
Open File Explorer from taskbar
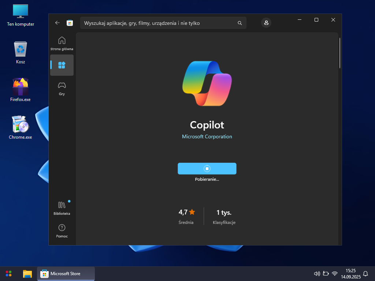(x=27, y=274)
